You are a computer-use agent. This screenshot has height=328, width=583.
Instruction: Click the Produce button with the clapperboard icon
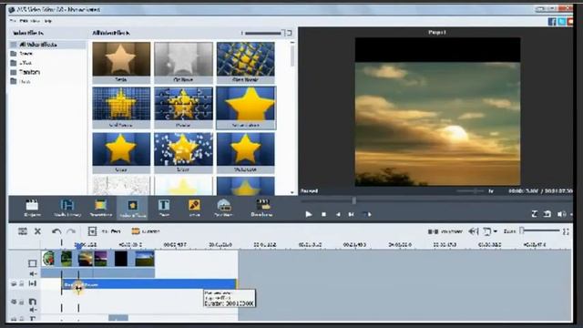(261, 208)
